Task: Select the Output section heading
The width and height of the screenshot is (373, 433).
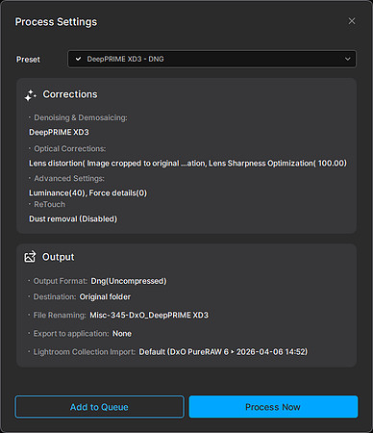Action: (x=58, y=257)
